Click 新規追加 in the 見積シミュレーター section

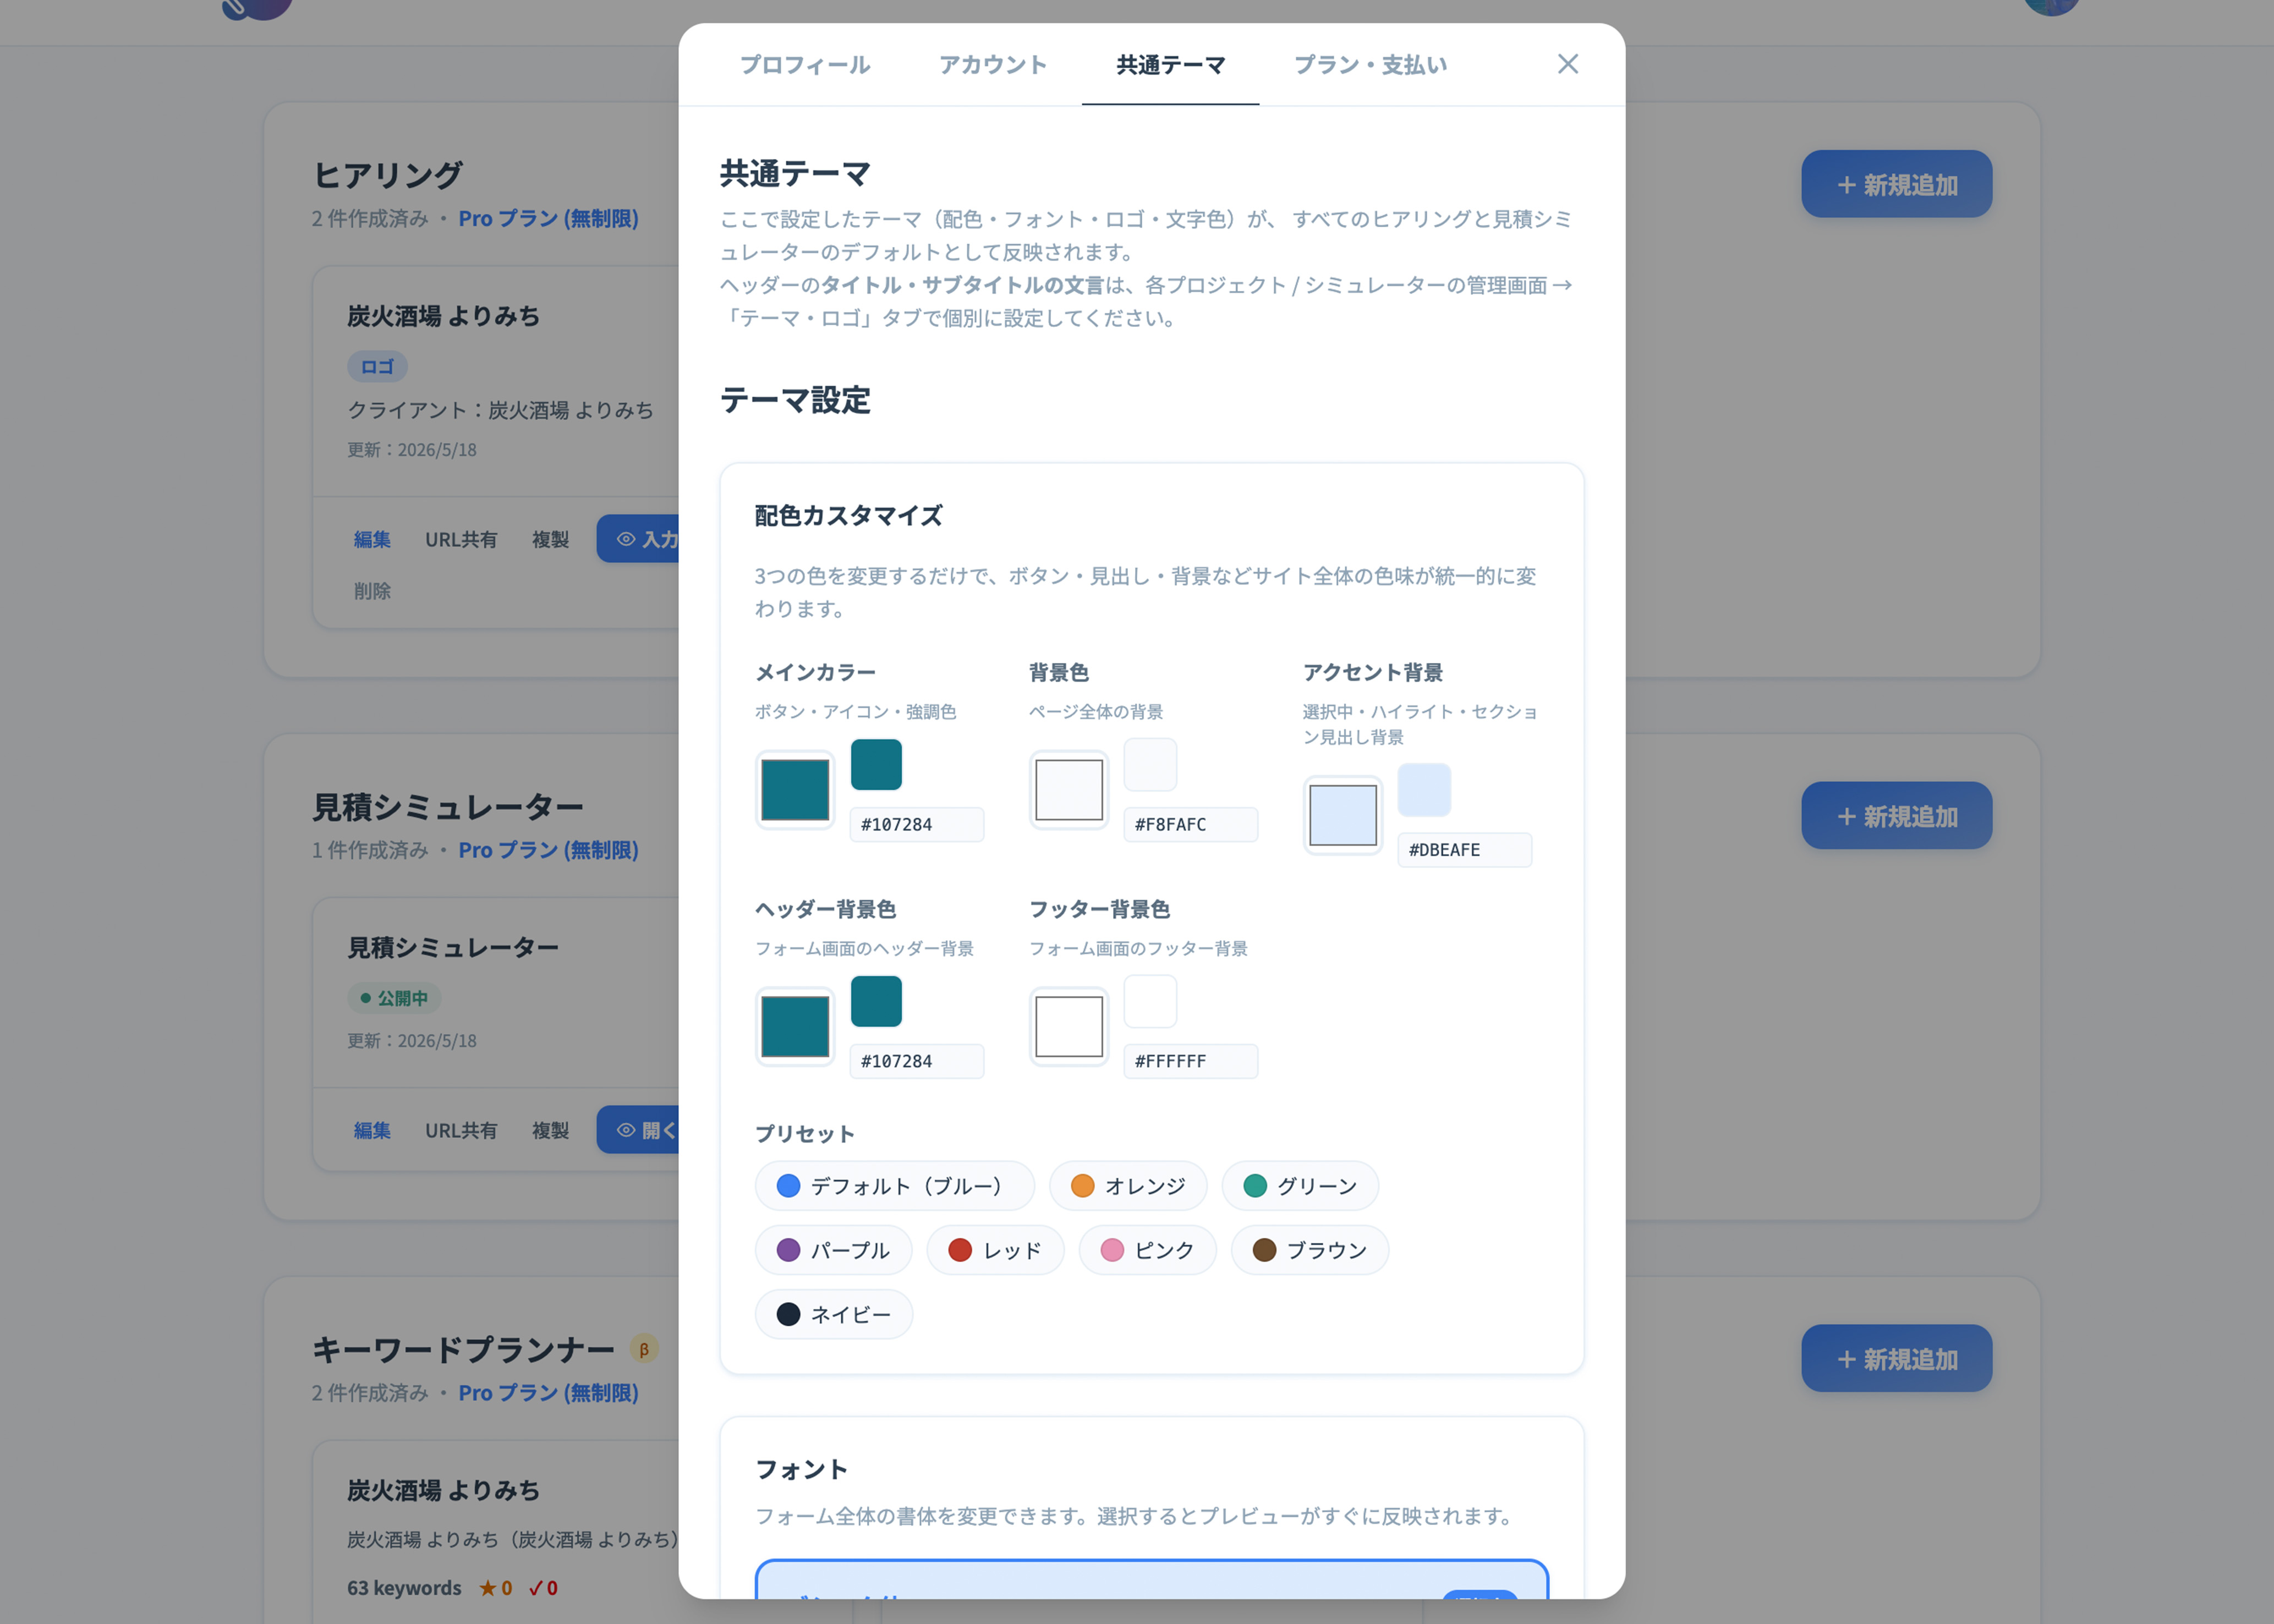pos(1896,815)
